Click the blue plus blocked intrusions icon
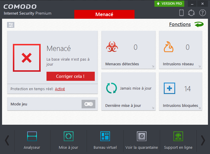This screenshot has height=154, width=210. tap(169, 88)
